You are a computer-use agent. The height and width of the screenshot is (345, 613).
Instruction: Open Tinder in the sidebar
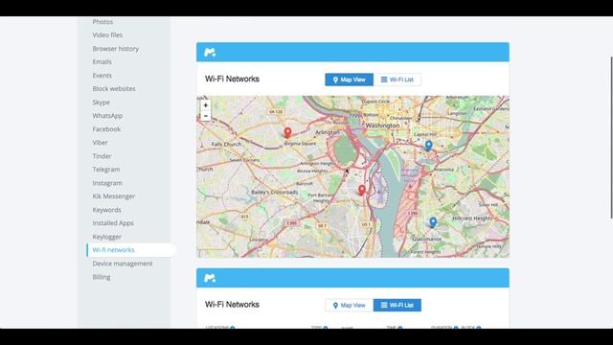pyautogui.click(x=102, y=156)
